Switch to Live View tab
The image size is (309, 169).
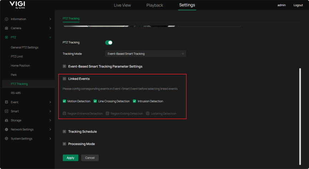click(122, 5)
